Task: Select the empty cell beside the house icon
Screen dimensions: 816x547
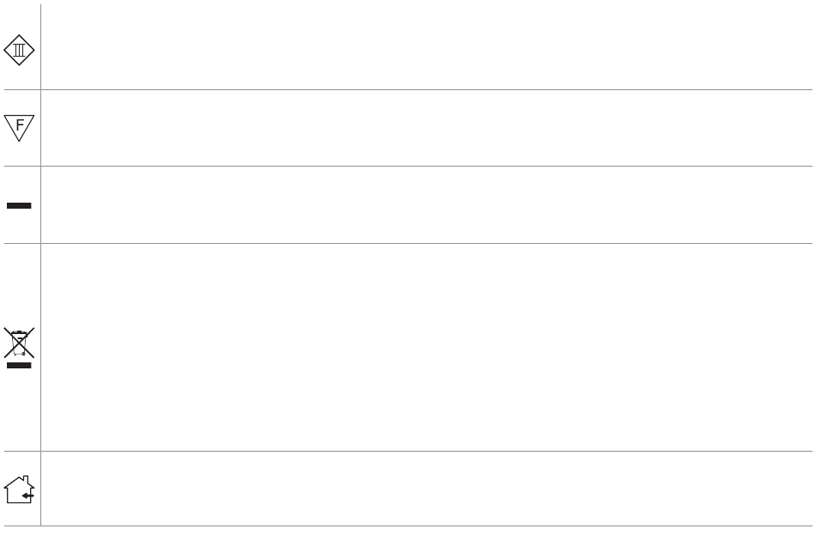Action: (x=427, y=489)
